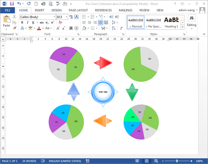Image resolution: width=208 pixels, height=164 pixels.
Task: Redo the last action with the circular arrow
Action: (29, 4)
